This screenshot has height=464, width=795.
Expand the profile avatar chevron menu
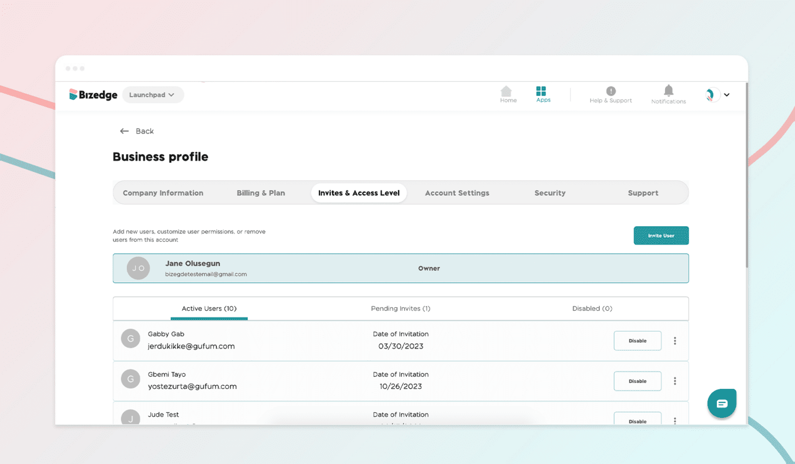tap(727, 95)
